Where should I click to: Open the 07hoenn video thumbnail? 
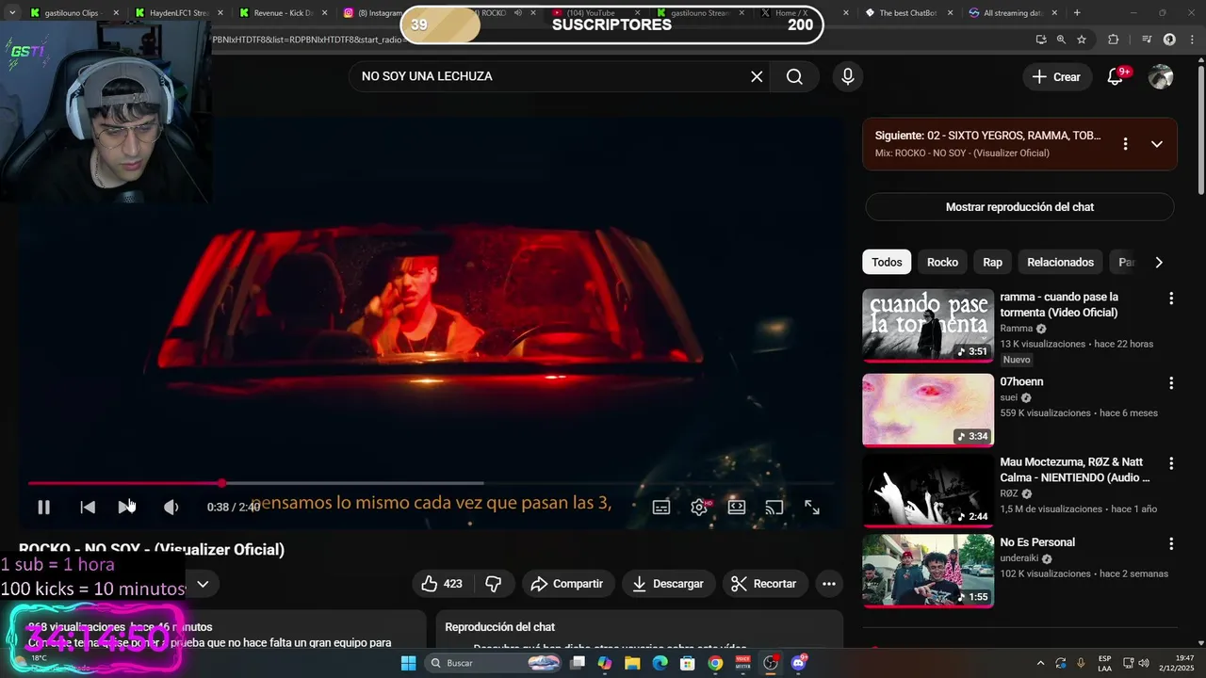click(928, 410)
